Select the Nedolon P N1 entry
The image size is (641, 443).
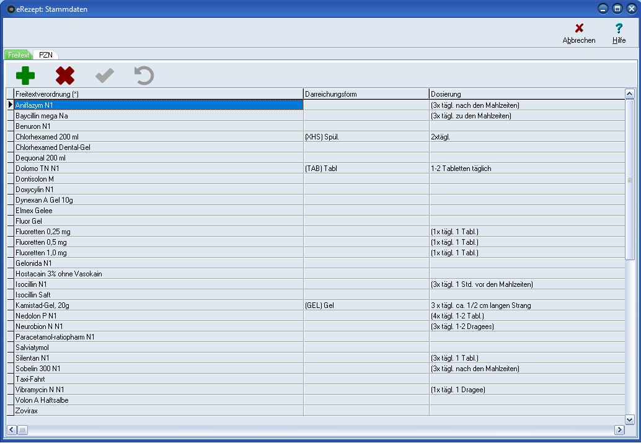(x=159, y=316)
